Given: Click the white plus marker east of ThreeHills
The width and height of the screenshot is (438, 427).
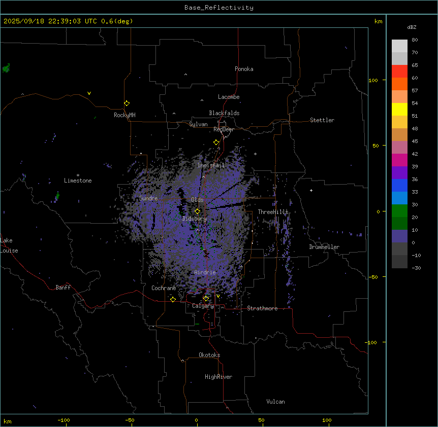Looking at the screenshot, I should coord(311,190).
